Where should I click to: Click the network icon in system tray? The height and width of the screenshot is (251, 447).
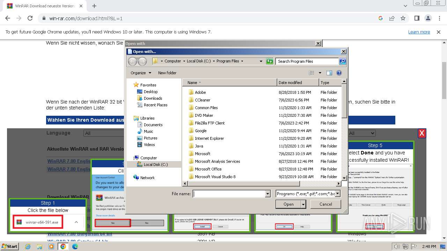pyautogui.click(x=406, y=246)
